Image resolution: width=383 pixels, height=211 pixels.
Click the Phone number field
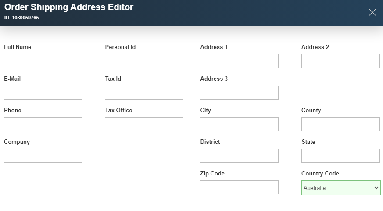click(43, 124)
